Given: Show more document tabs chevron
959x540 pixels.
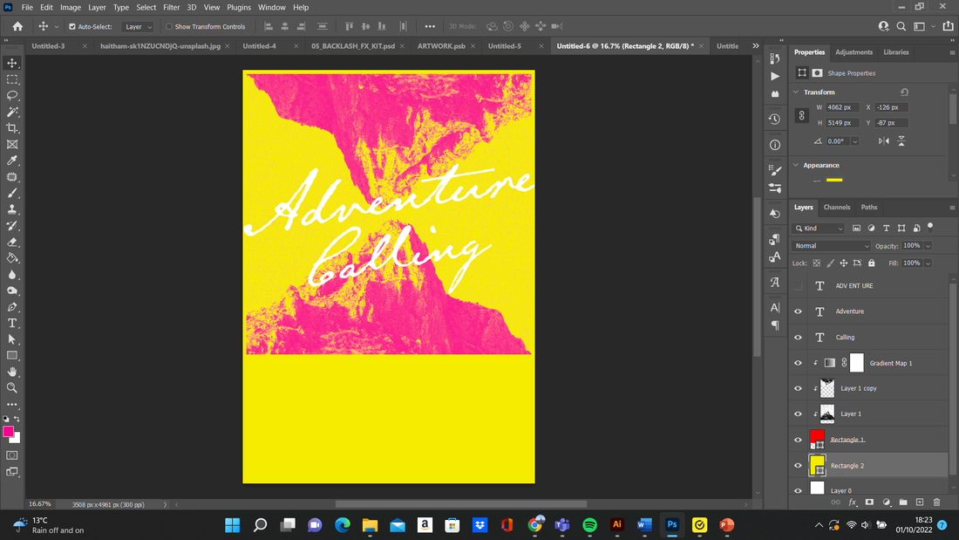Looking at the screenshot, I should tap(755, 46).
